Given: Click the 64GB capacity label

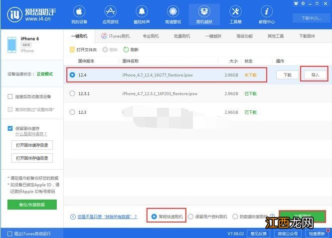Looking at the screenshot, I should tap(26, 45).
